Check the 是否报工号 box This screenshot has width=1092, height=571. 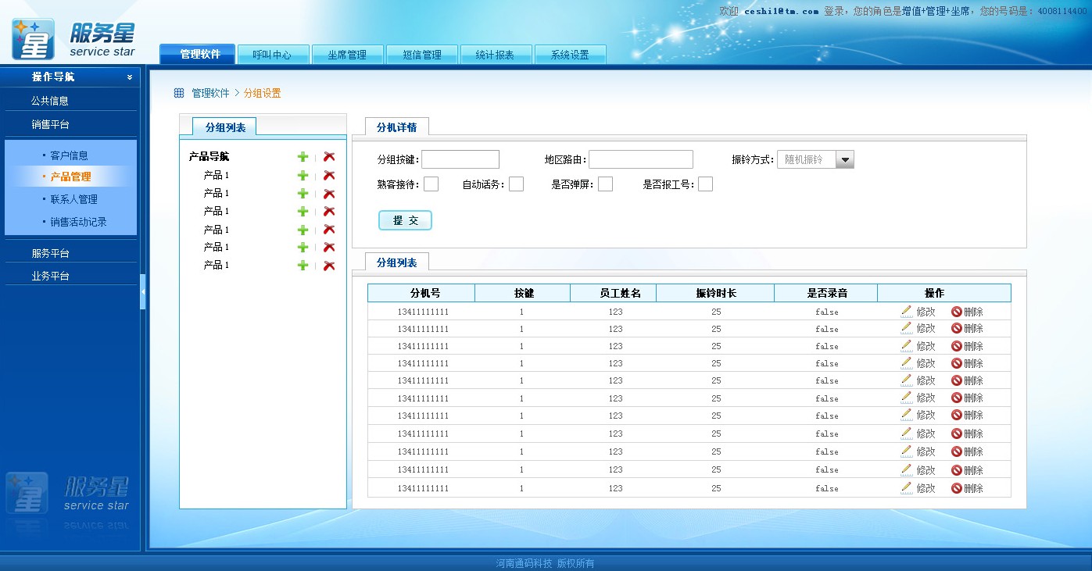click(x=705, y=184)
